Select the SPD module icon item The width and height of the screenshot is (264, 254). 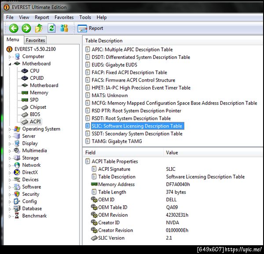tap(25, 100)
